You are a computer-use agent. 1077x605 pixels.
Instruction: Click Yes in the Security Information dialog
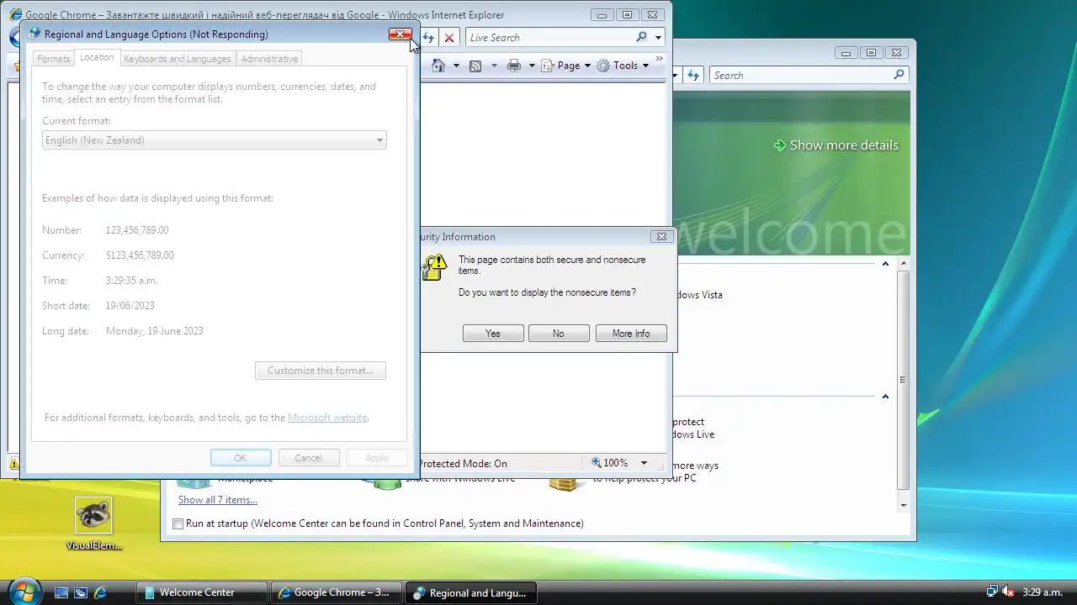[493, 334]
